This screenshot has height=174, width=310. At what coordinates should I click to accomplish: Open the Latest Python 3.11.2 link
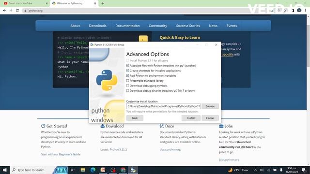click(118, 149)
